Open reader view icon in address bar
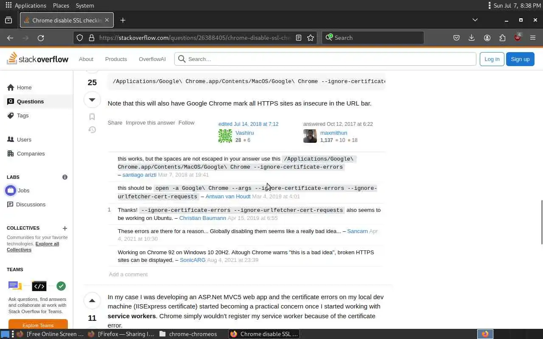Viewport: 543px width, 339px height. 299,38
